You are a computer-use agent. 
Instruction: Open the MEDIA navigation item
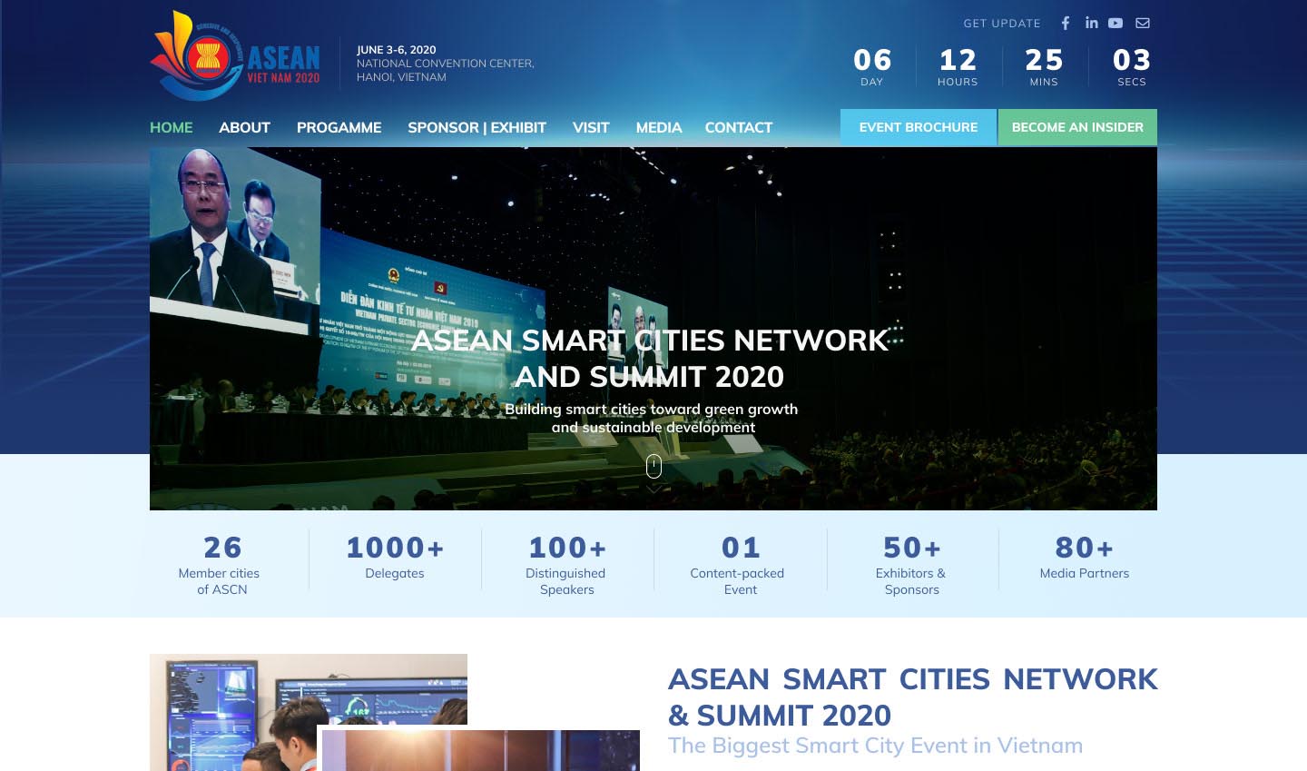tap(658, 128)
